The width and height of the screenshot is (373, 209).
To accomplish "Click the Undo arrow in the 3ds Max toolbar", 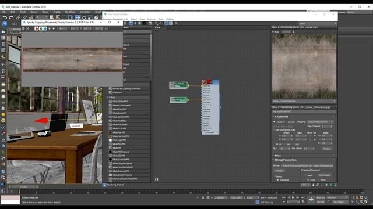I will [5, 17].
